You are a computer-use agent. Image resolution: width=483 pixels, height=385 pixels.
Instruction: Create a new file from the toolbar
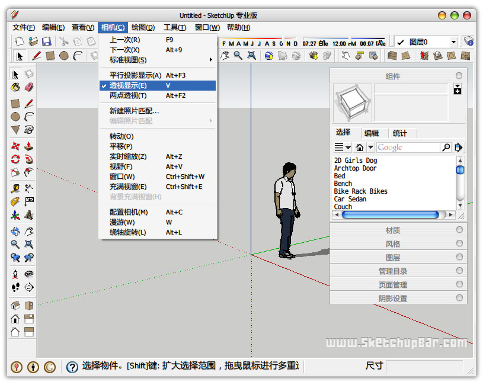coord(20,41)
